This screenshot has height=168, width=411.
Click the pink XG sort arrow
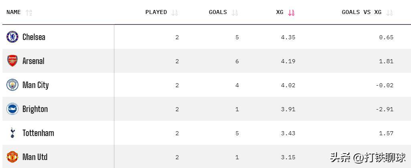[x=291, y=12]
